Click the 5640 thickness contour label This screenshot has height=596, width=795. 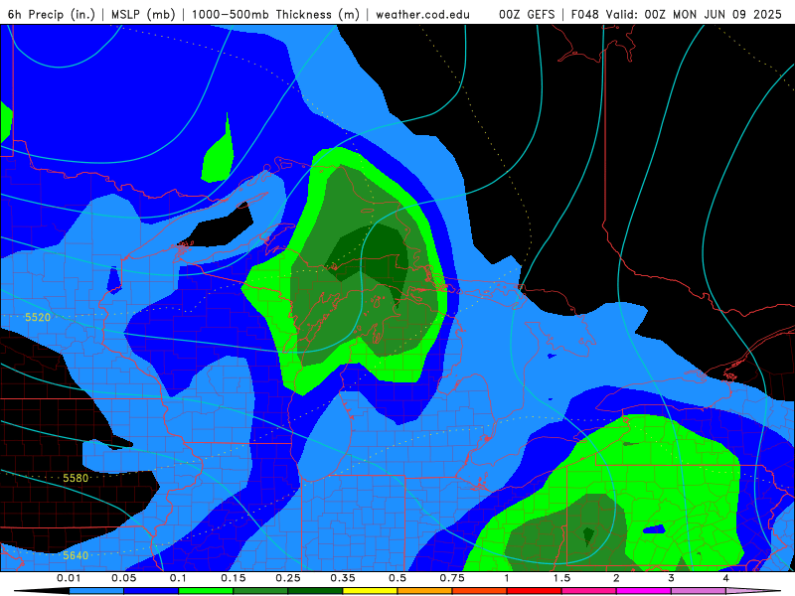tap(76, 555)
